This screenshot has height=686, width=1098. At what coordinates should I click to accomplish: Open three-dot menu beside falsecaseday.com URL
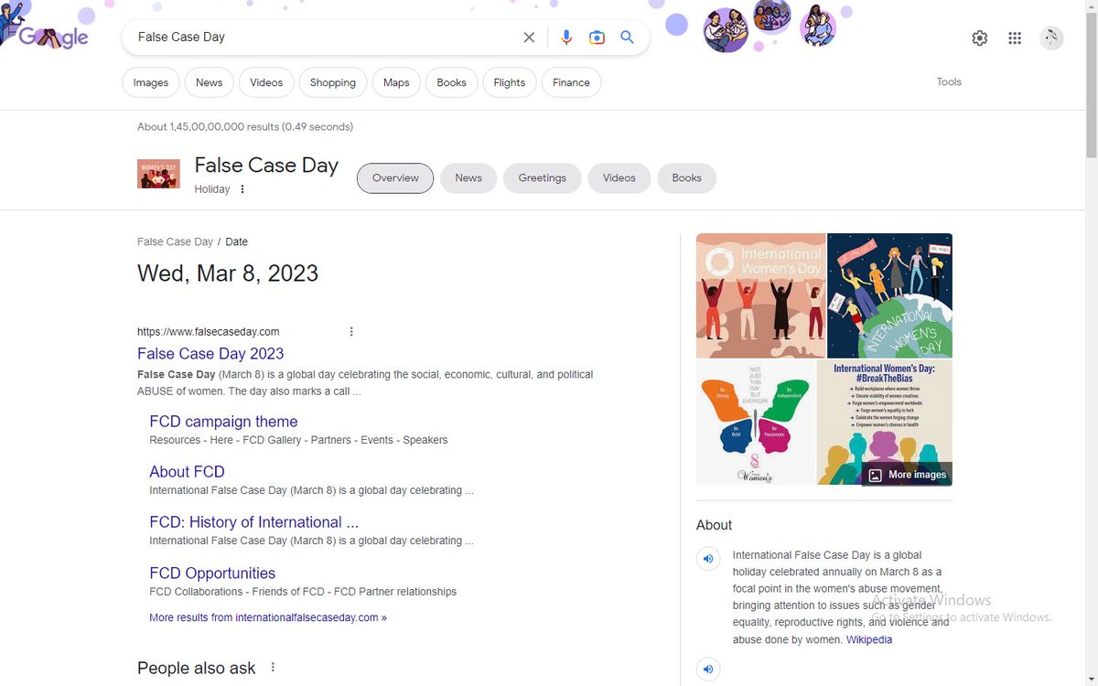(351, 332)
